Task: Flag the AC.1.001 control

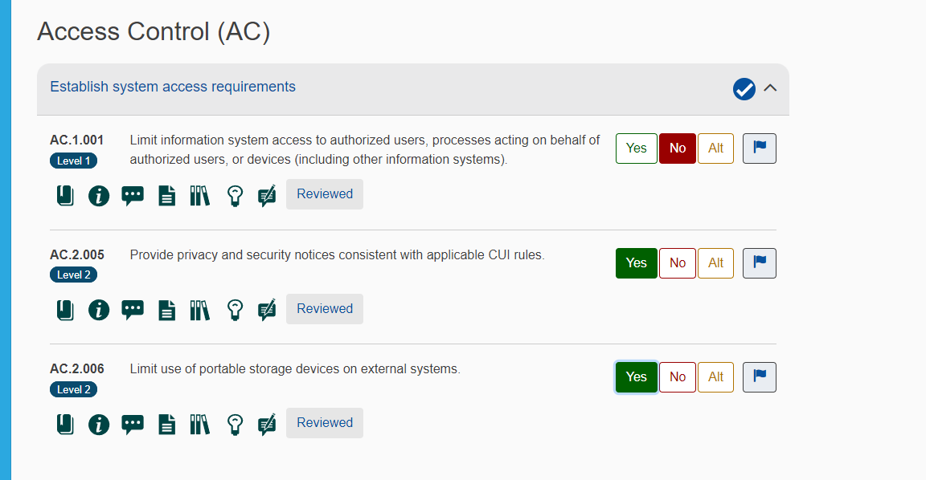Action: 759,148
